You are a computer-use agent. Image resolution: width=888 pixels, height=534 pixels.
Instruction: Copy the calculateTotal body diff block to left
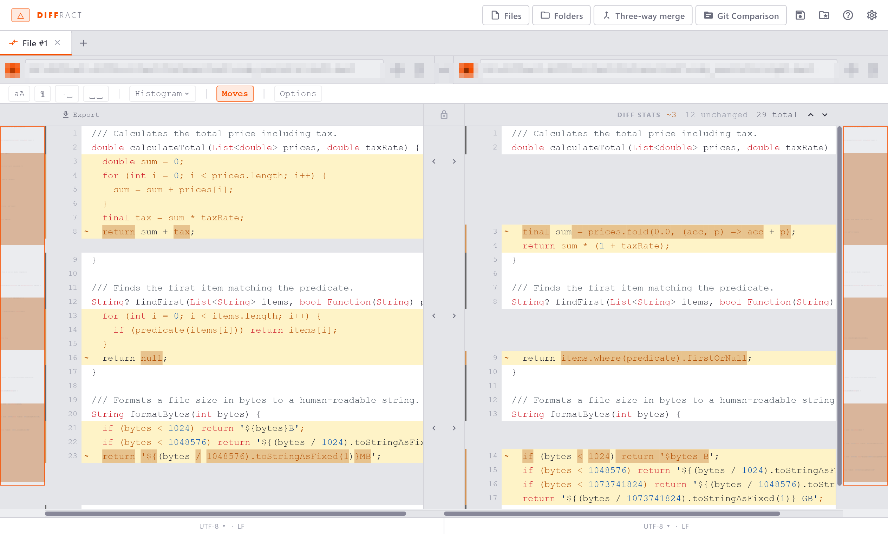434,161
